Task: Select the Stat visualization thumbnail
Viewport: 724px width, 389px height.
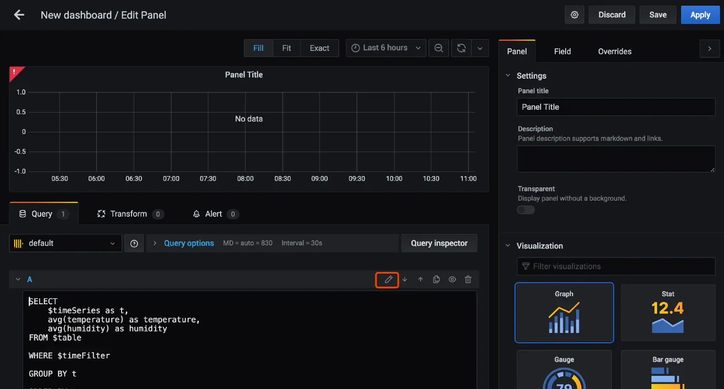Action: 667,313
